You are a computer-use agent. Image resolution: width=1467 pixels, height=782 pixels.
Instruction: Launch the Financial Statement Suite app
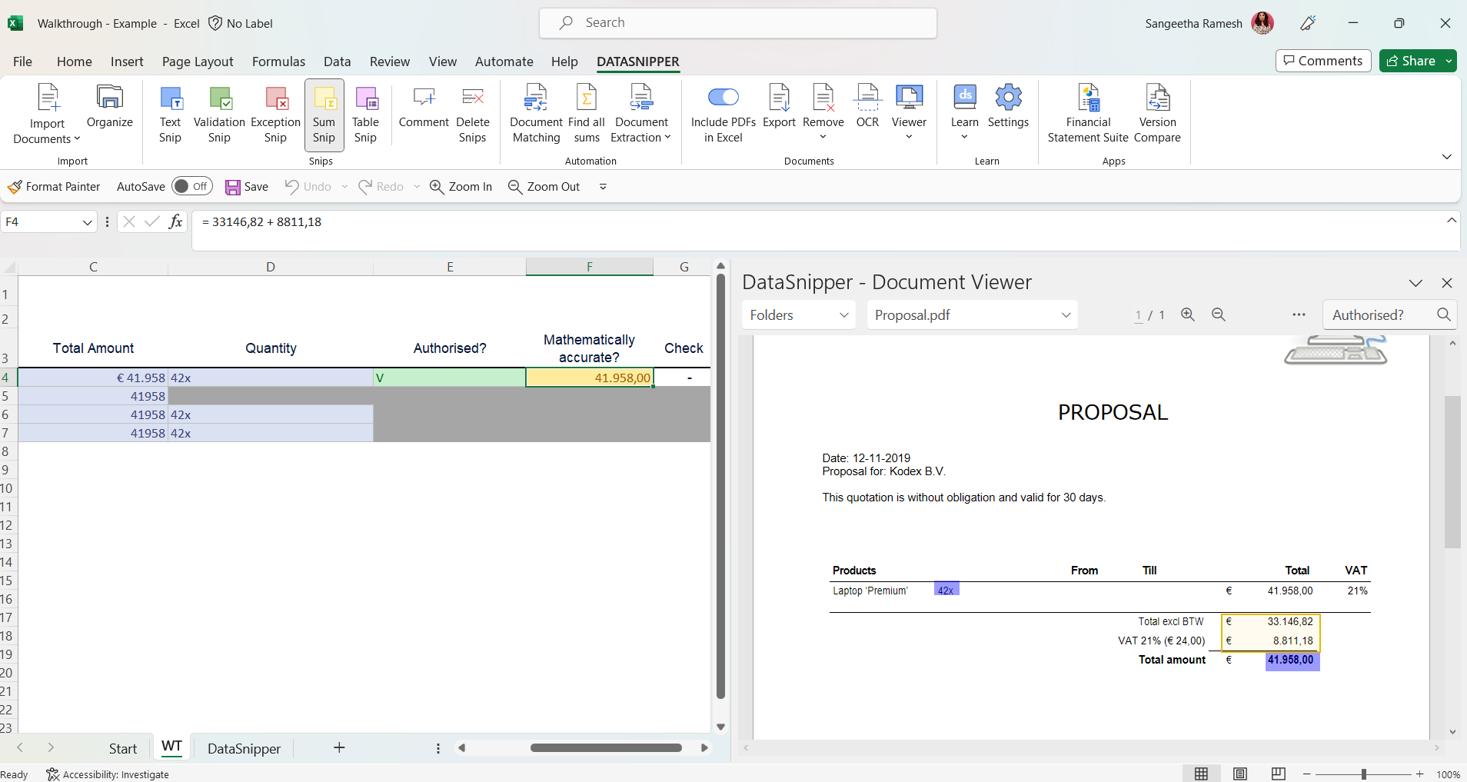coord(1087,113)
